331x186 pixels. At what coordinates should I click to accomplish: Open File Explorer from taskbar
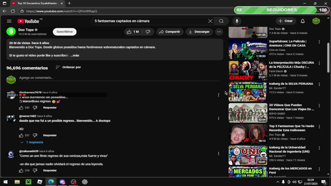click(x=17, y=182)
